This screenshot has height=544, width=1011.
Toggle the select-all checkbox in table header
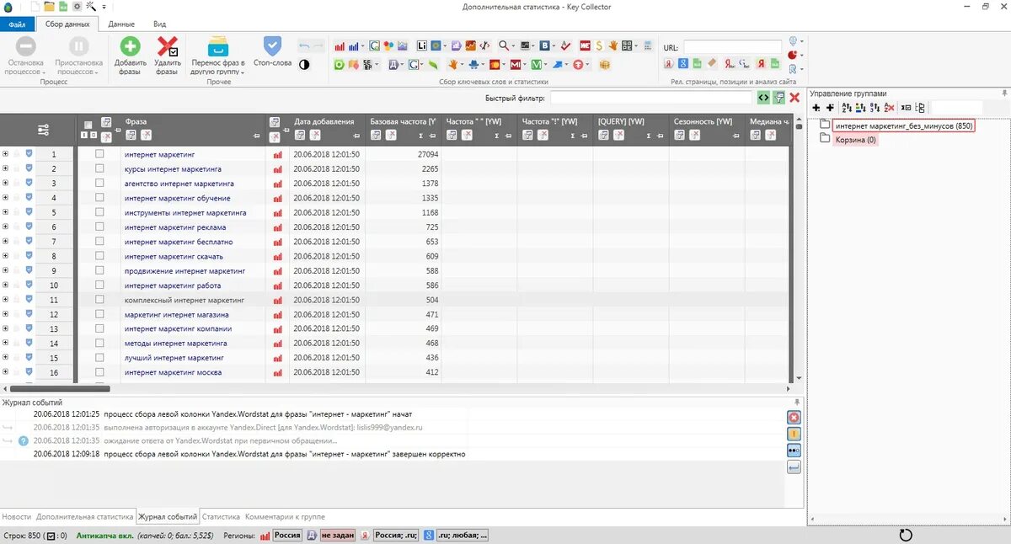tap(88, 125)
